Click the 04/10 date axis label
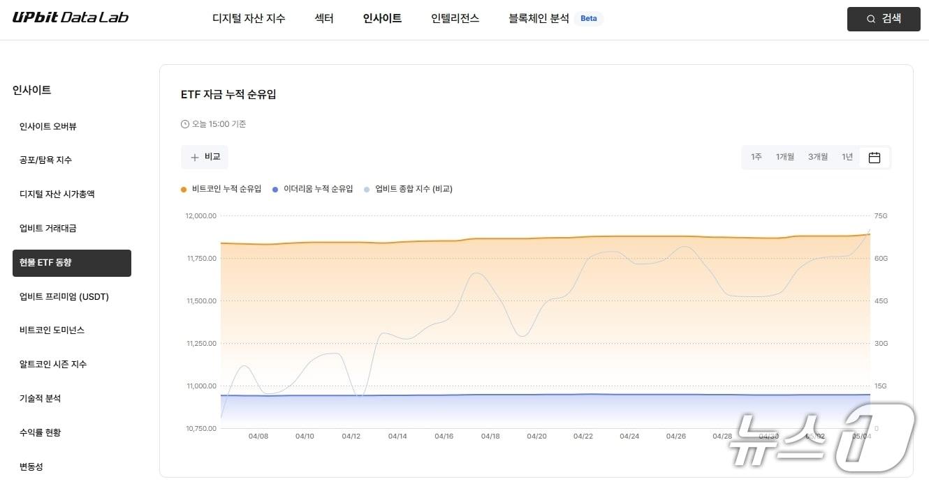 click(305, 436)
